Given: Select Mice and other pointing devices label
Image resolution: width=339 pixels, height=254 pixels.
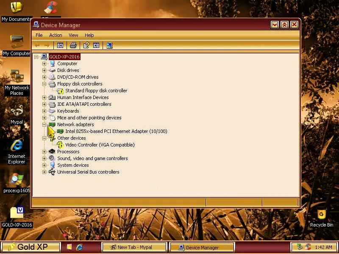Looking at the screenshot, I should tap(89, 118).
